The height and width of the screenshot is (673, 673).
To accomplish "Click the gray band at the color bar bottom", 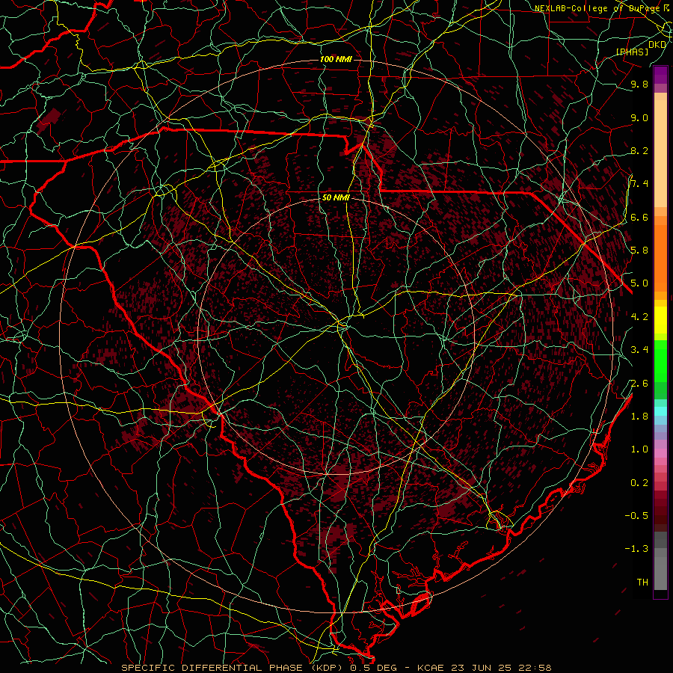I will (x=660, y=569).
